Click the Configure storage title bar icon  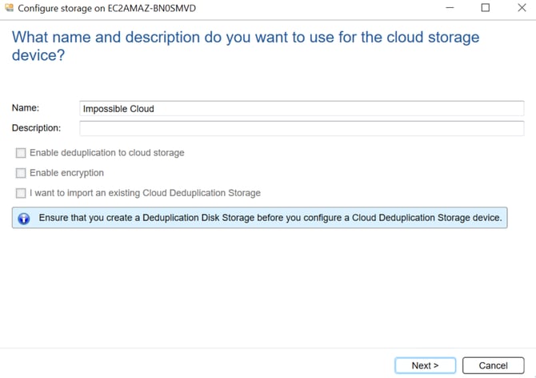click(x=9, y=7)
